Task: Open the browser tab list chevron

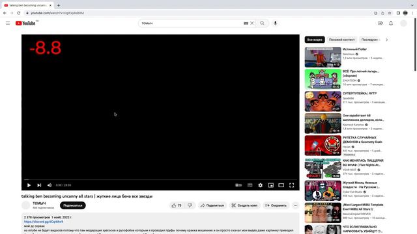Action: click(x=412, y=5)
